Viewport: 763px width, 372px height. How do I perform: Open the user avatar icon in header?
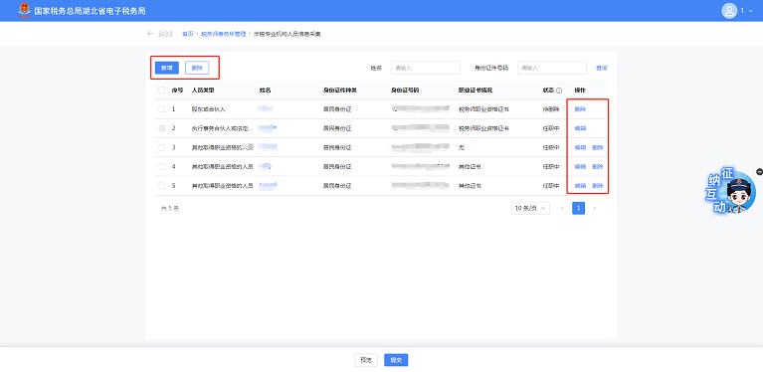coord(729,11)
